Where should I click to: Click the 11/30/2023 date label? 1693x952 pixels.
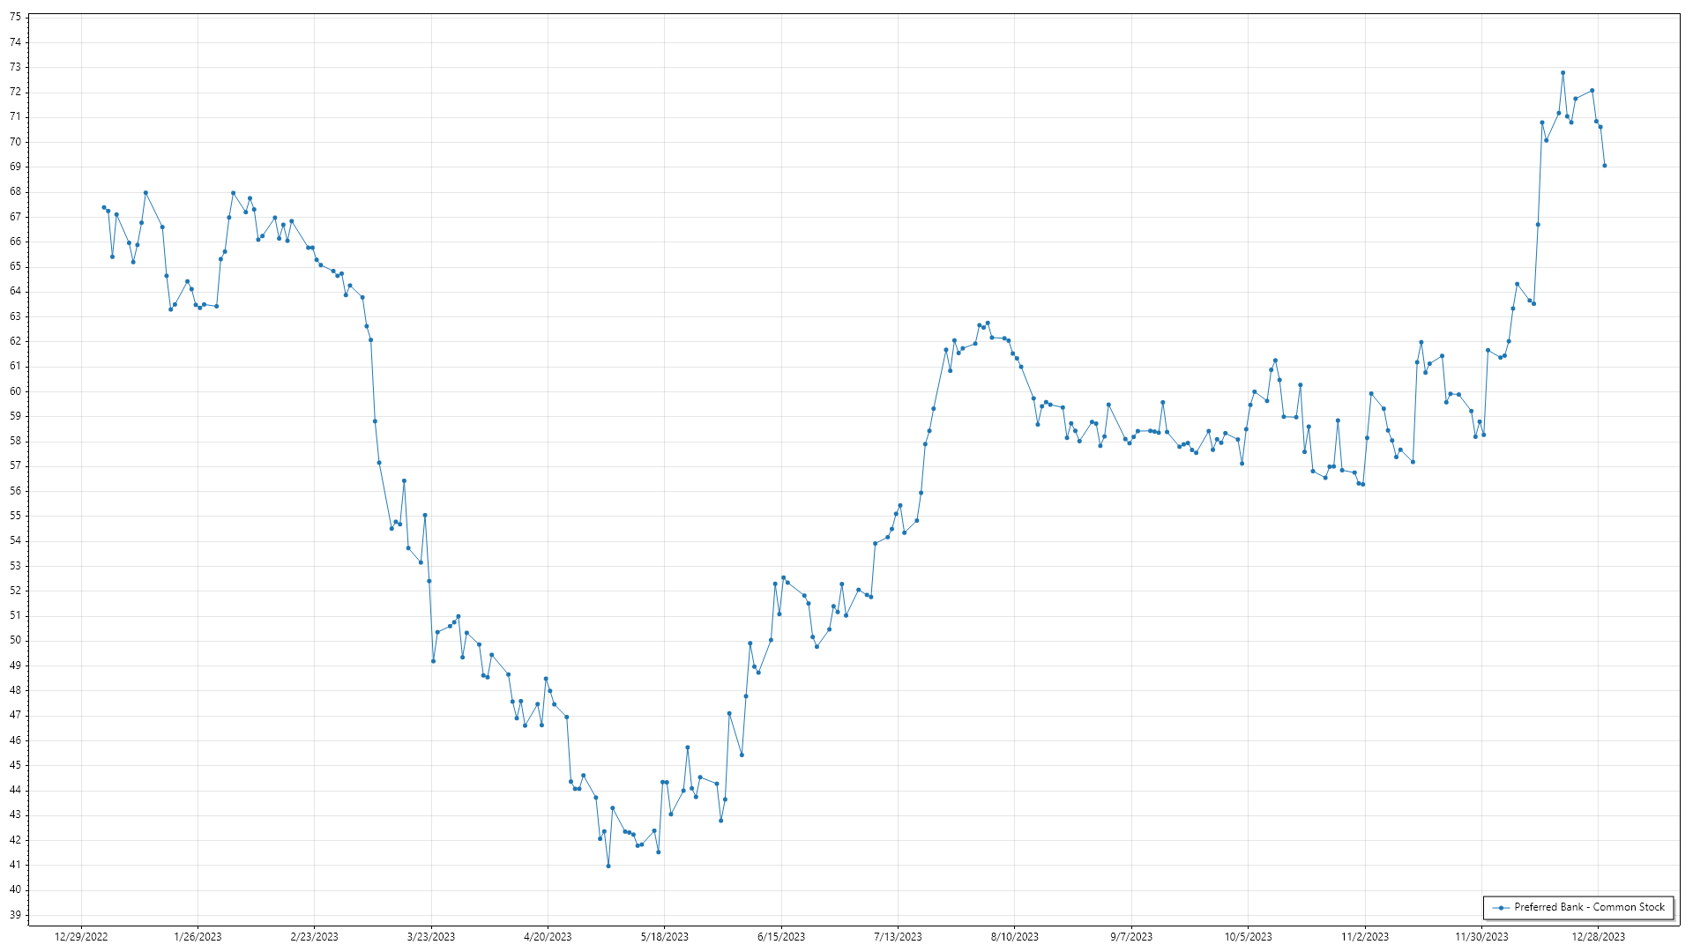coord(1481,937)
